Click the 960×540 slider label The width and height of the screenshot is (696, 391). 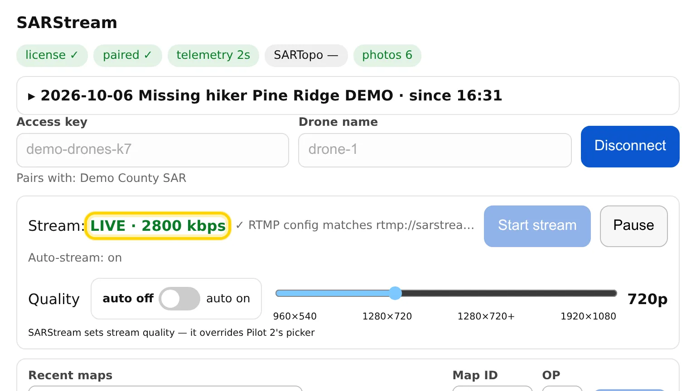pos(295,316)
